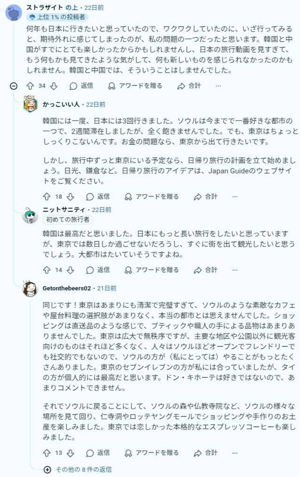The image size is (300, 477).
Task: Open the overflow menu on かっこいい人's comment
Action: point(235,197)
